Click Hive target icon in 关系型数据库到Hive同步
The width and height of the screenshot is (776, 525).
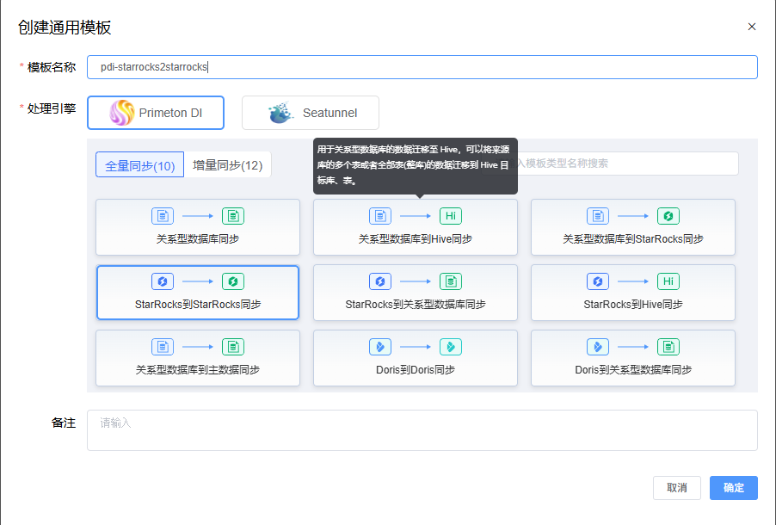coord(451,216)
